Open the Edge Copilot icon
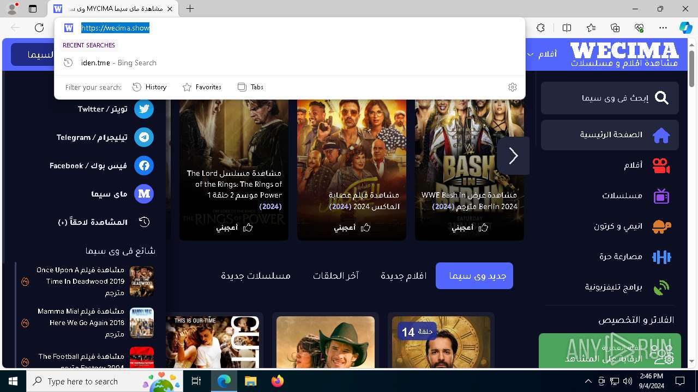Viewport: 698px width, 392px height. 685,28
